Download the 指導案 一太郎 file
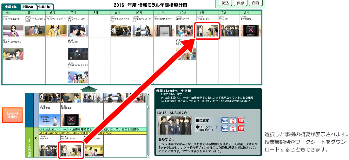Screen dimensions: 349x160 [233, 120]
